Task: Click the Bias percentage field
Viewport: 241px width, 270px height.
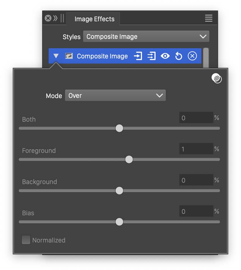Action: pos(196,212)
